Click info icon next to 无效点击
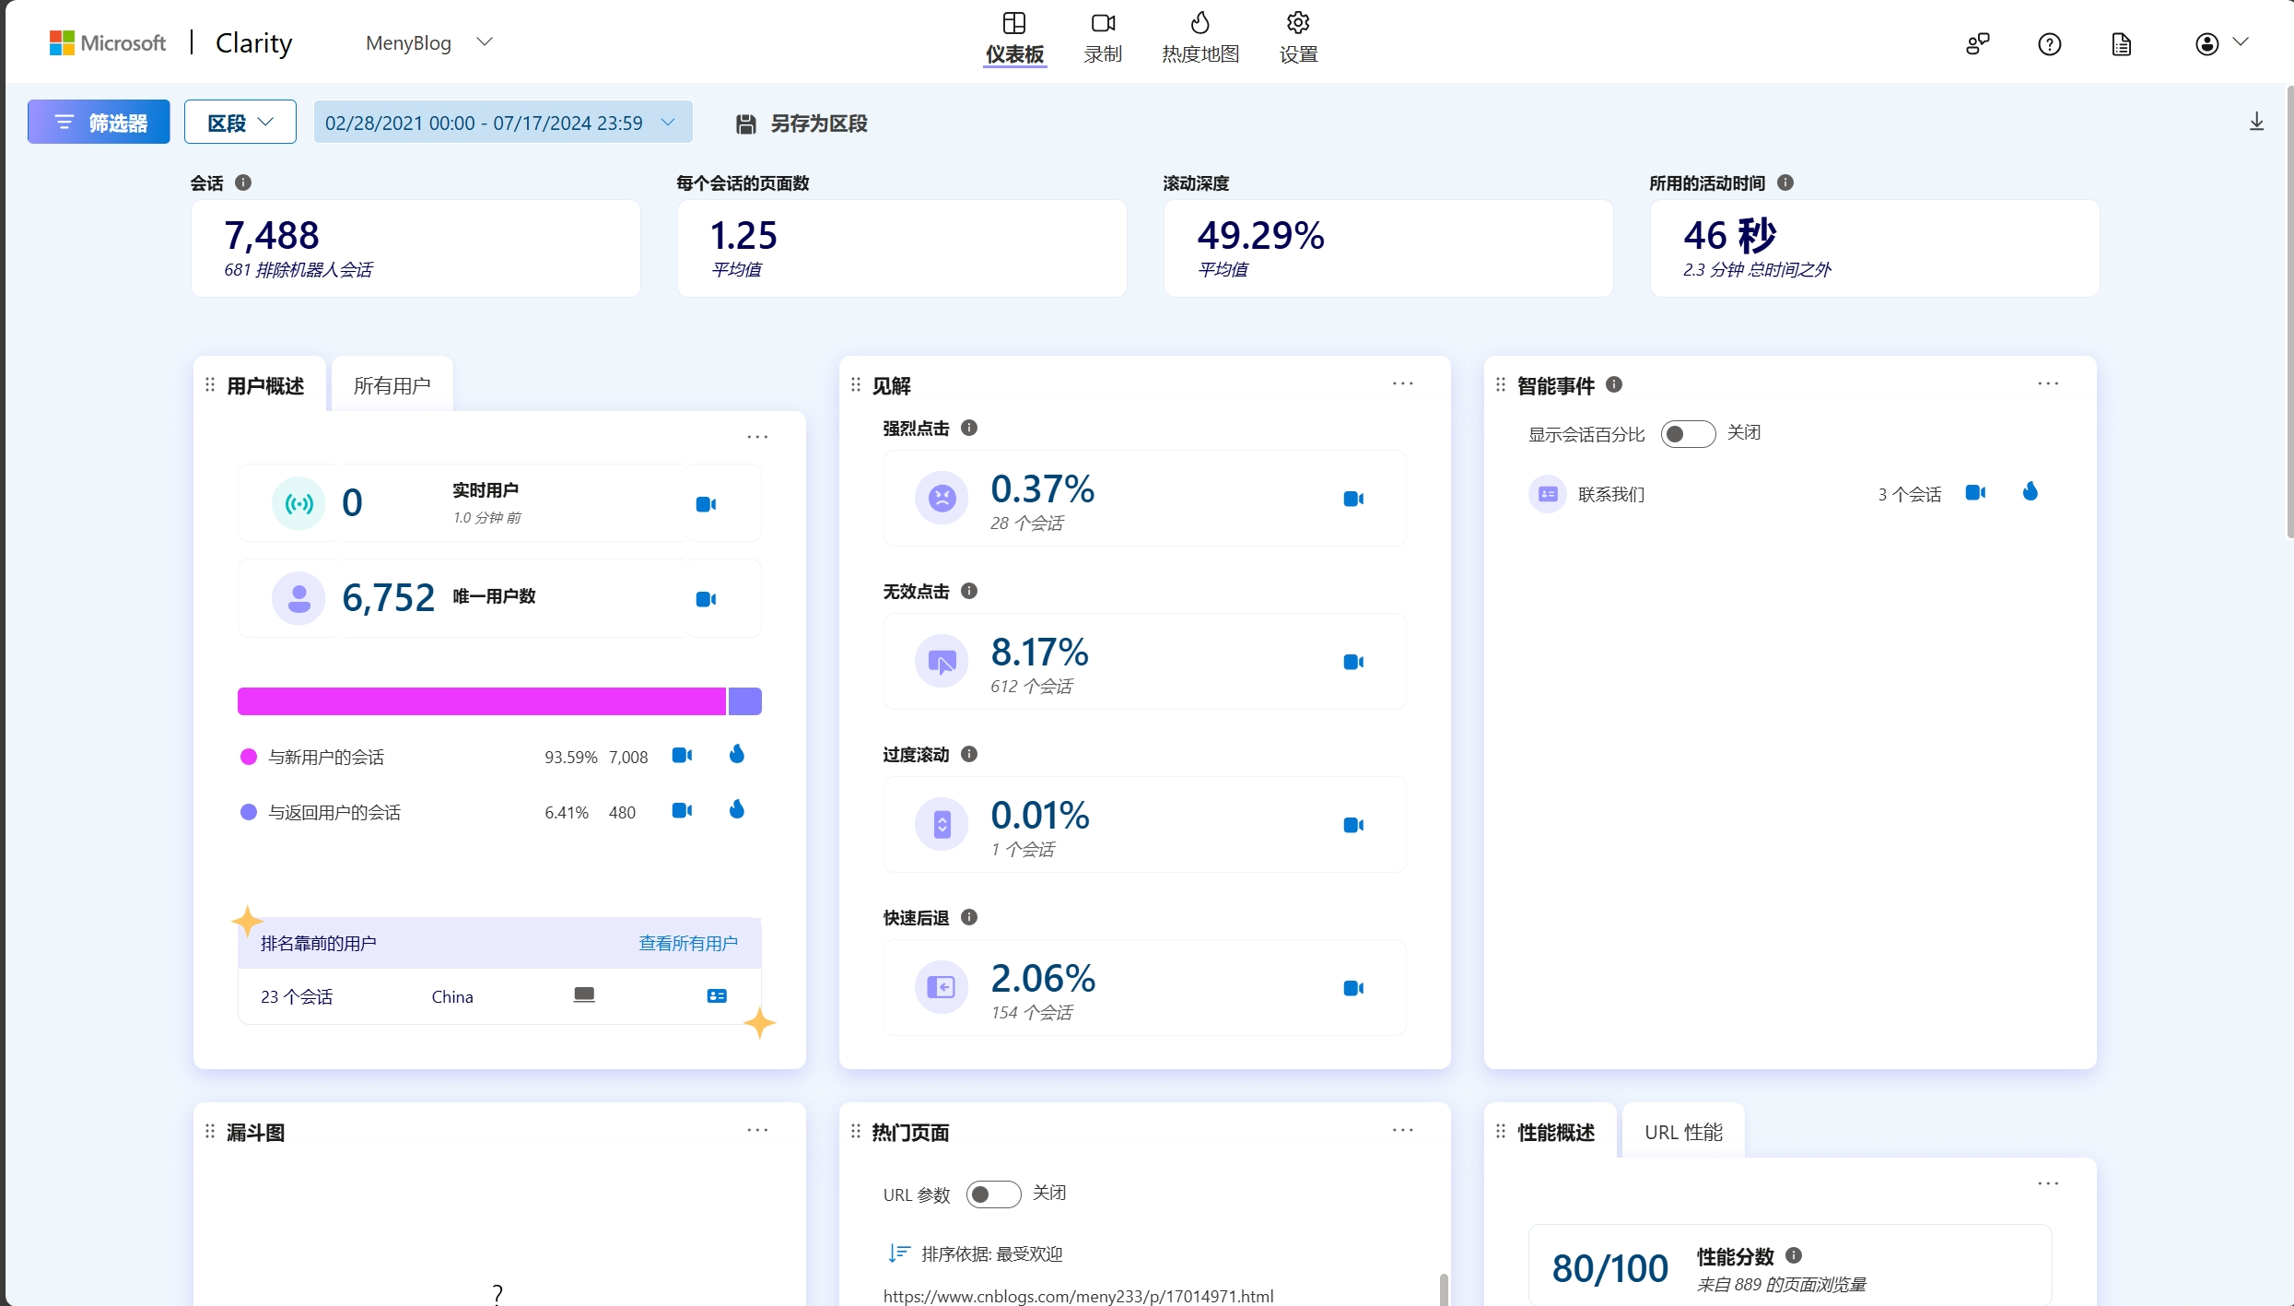 [969, 591]
